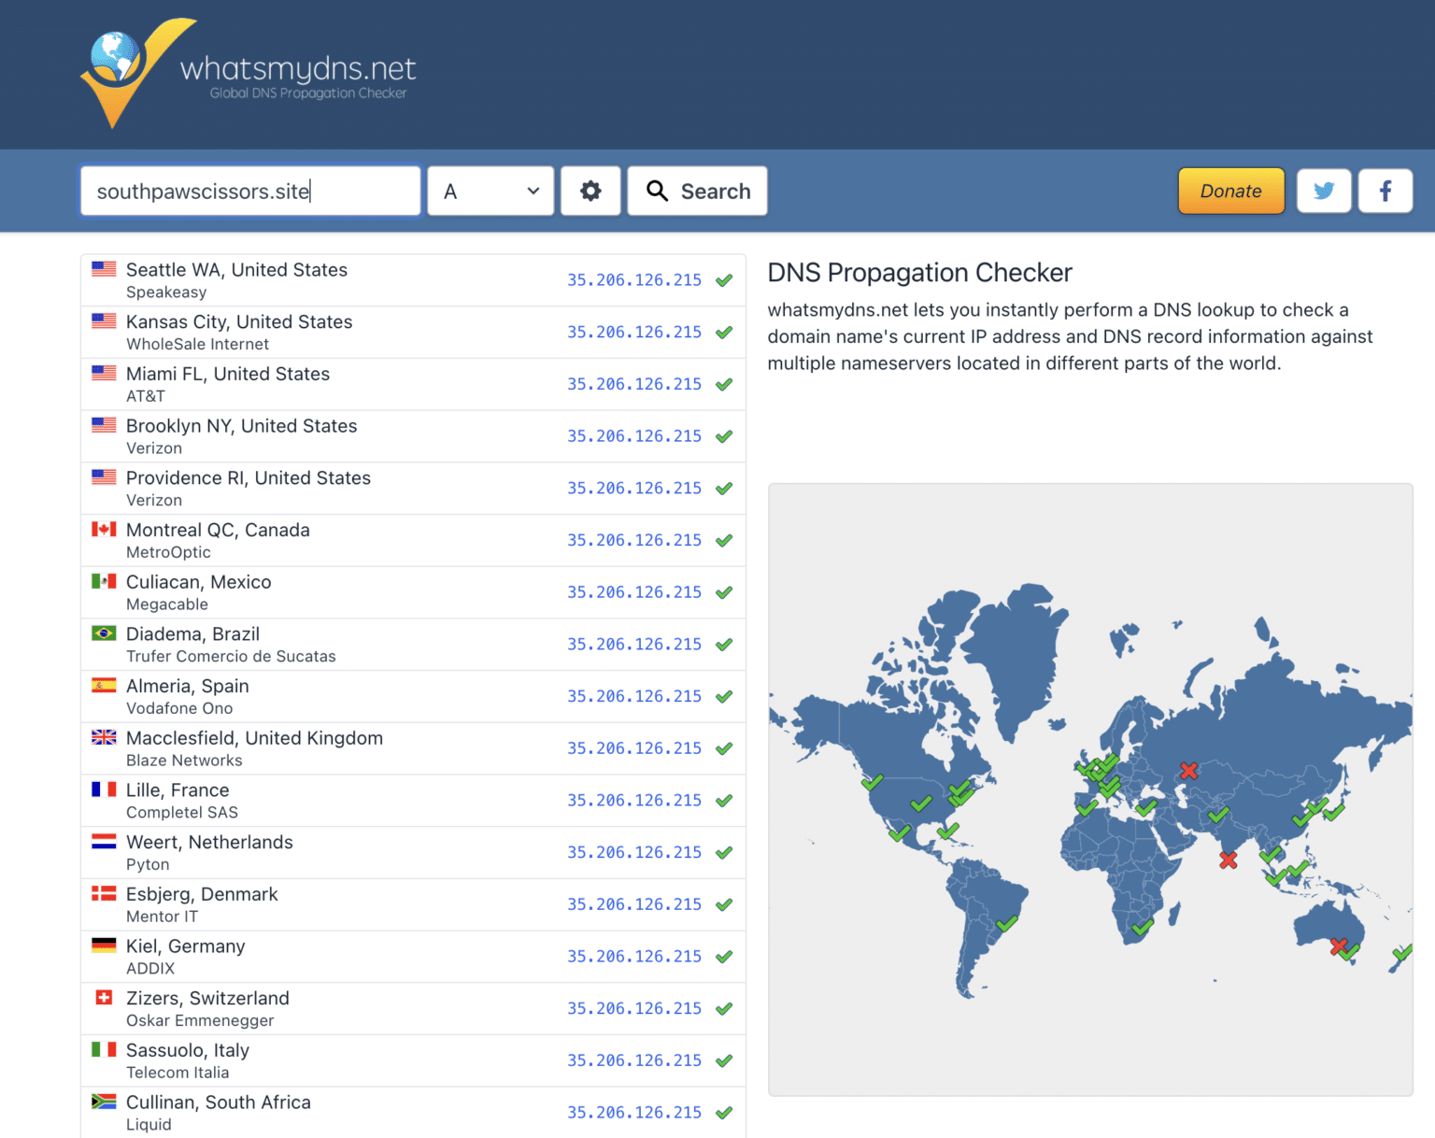Click the IP address link for Lille France
Viewport: 1435px width, 1138px height.
(x=633, y=800)
